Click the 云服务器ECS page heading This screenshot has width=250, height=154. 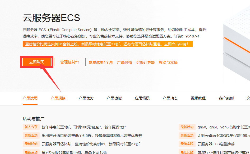point(51,18)
